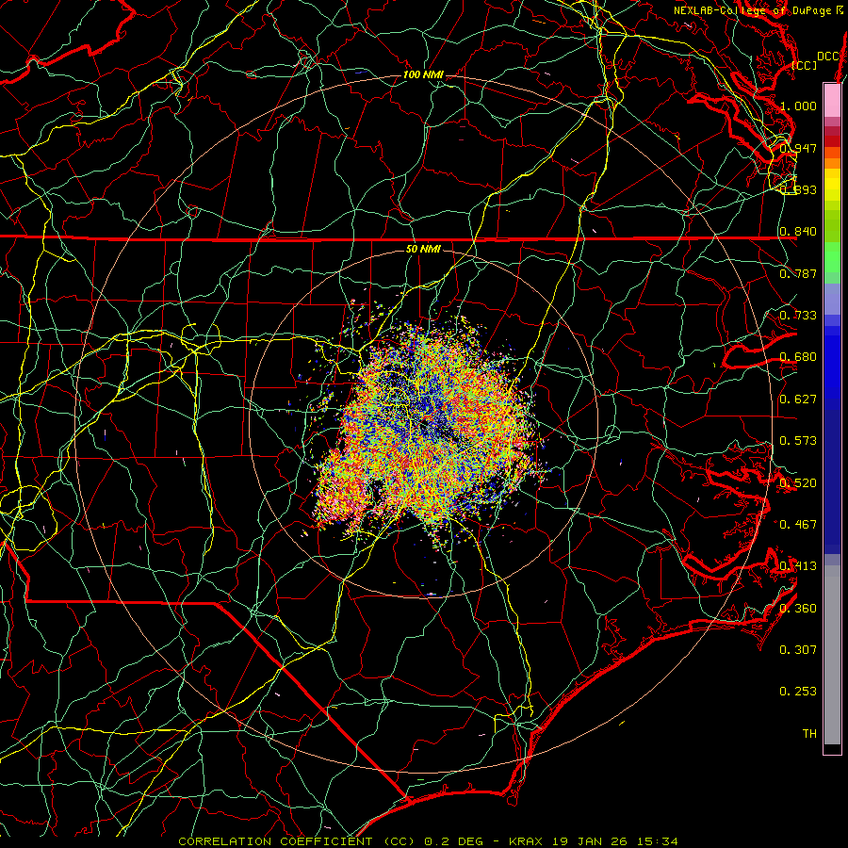Click the "TH" threshold label

pos(809,734)
